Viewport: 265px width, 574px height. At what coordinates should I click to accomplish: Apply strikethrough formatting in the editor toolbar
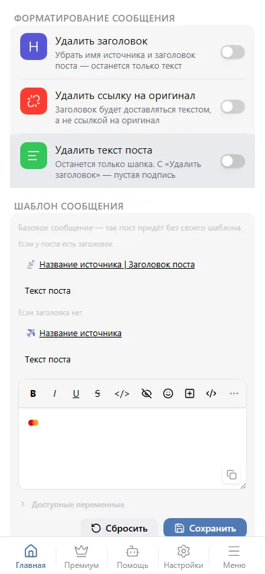point(98,394)
